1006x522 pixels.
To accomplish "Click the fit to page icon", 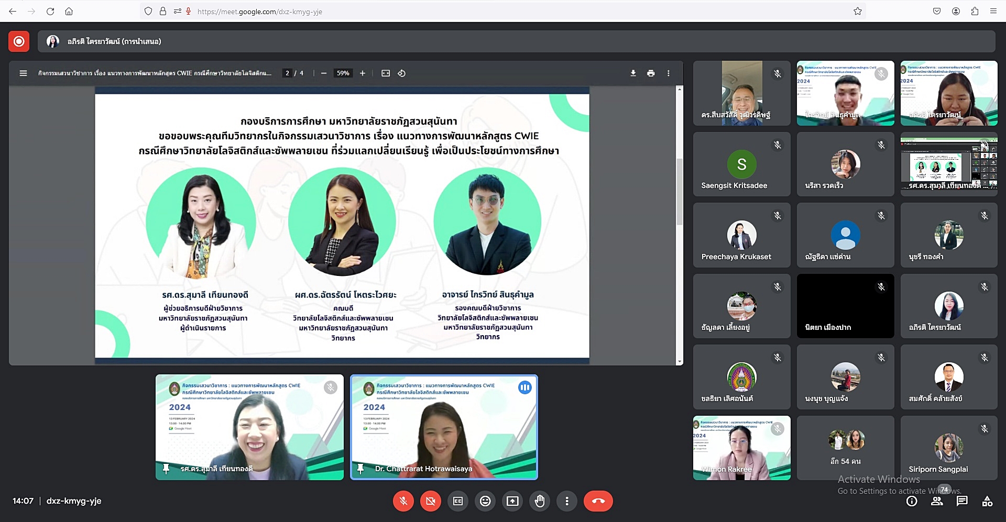I will click(386, 73).
